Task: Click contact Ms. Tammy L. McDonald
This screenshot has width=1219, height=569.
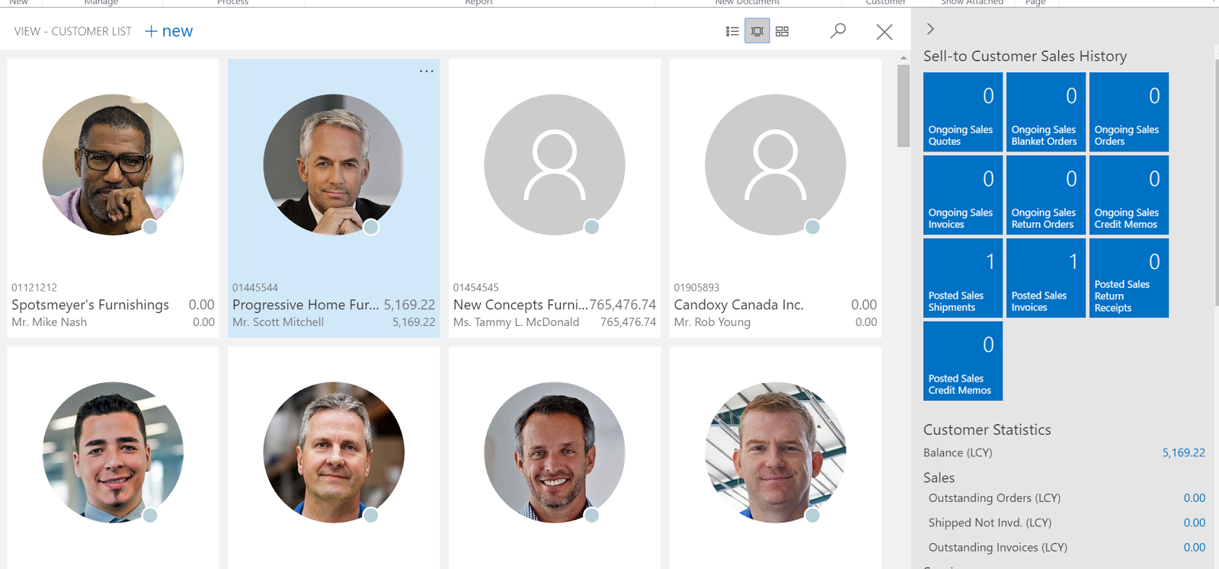Action: 516,322
